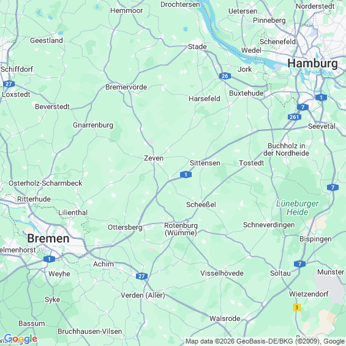The image size is (346, 346).
Task: Click the A27 shield near Verden
Action: tap(141, 276)
